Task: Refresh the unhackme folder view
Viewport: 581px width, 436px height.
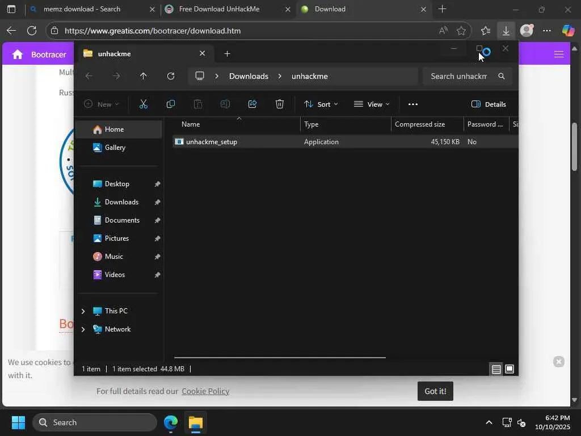Action: pyautogui.click(x=171, y=76)
